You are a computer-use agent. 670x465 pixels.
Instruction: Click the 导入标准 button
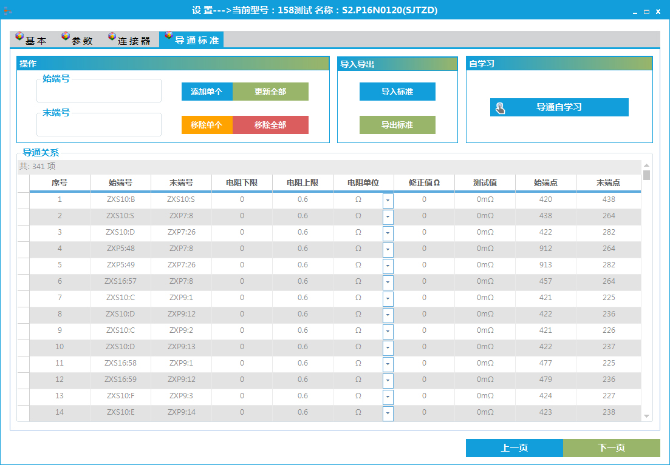[x=397, y=92]
